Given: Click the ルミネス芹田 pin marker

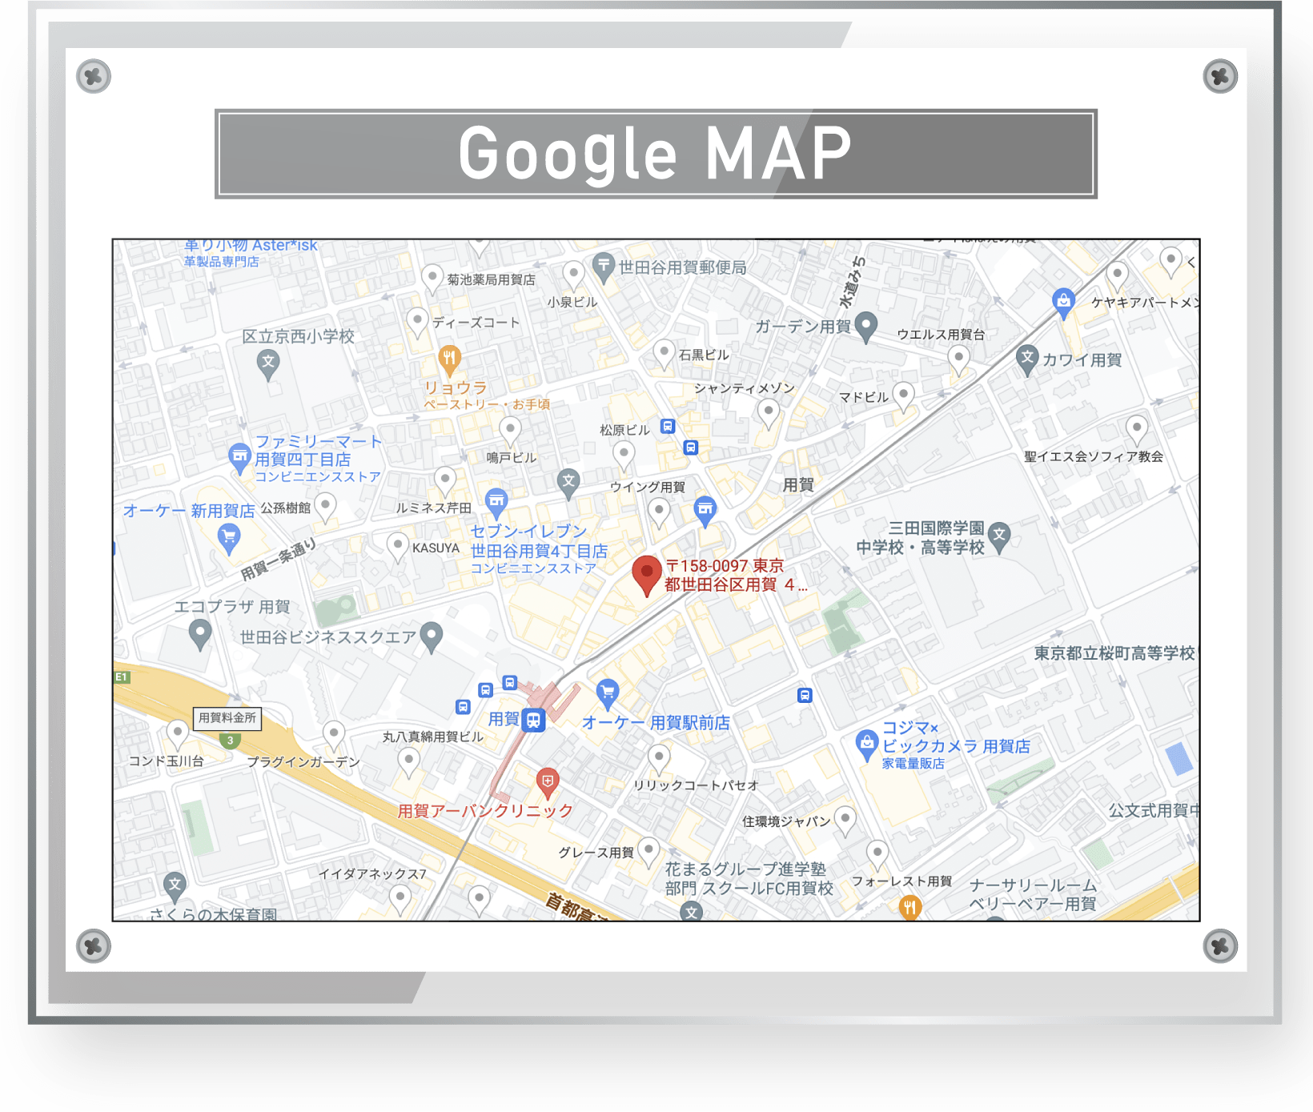Looking at the screenshot, I should (445, 484).
